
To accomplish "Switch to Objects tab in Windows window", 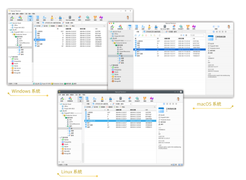I will (x=38, y=23).
